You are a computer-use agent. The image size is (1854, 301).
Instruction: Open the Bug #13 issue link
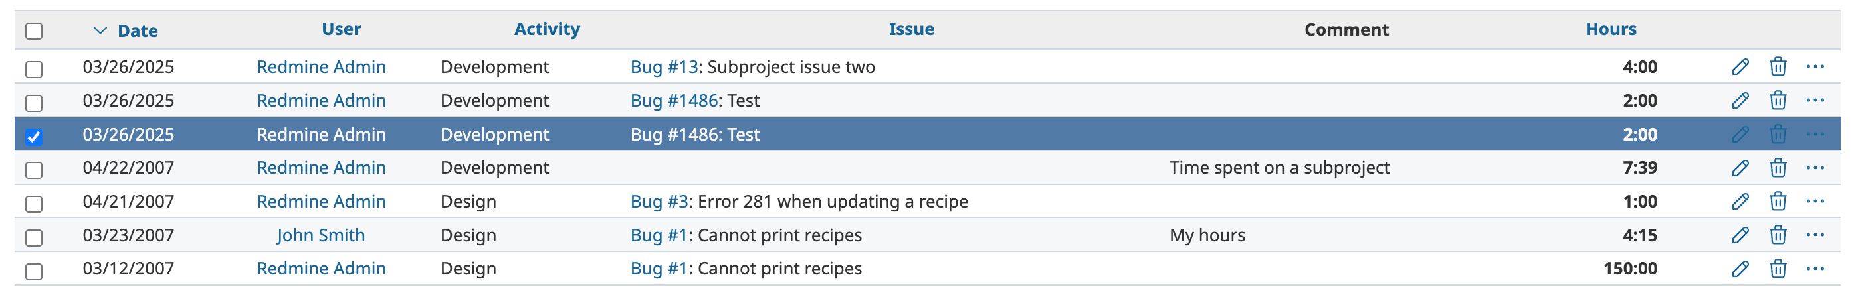click(665, 67)
